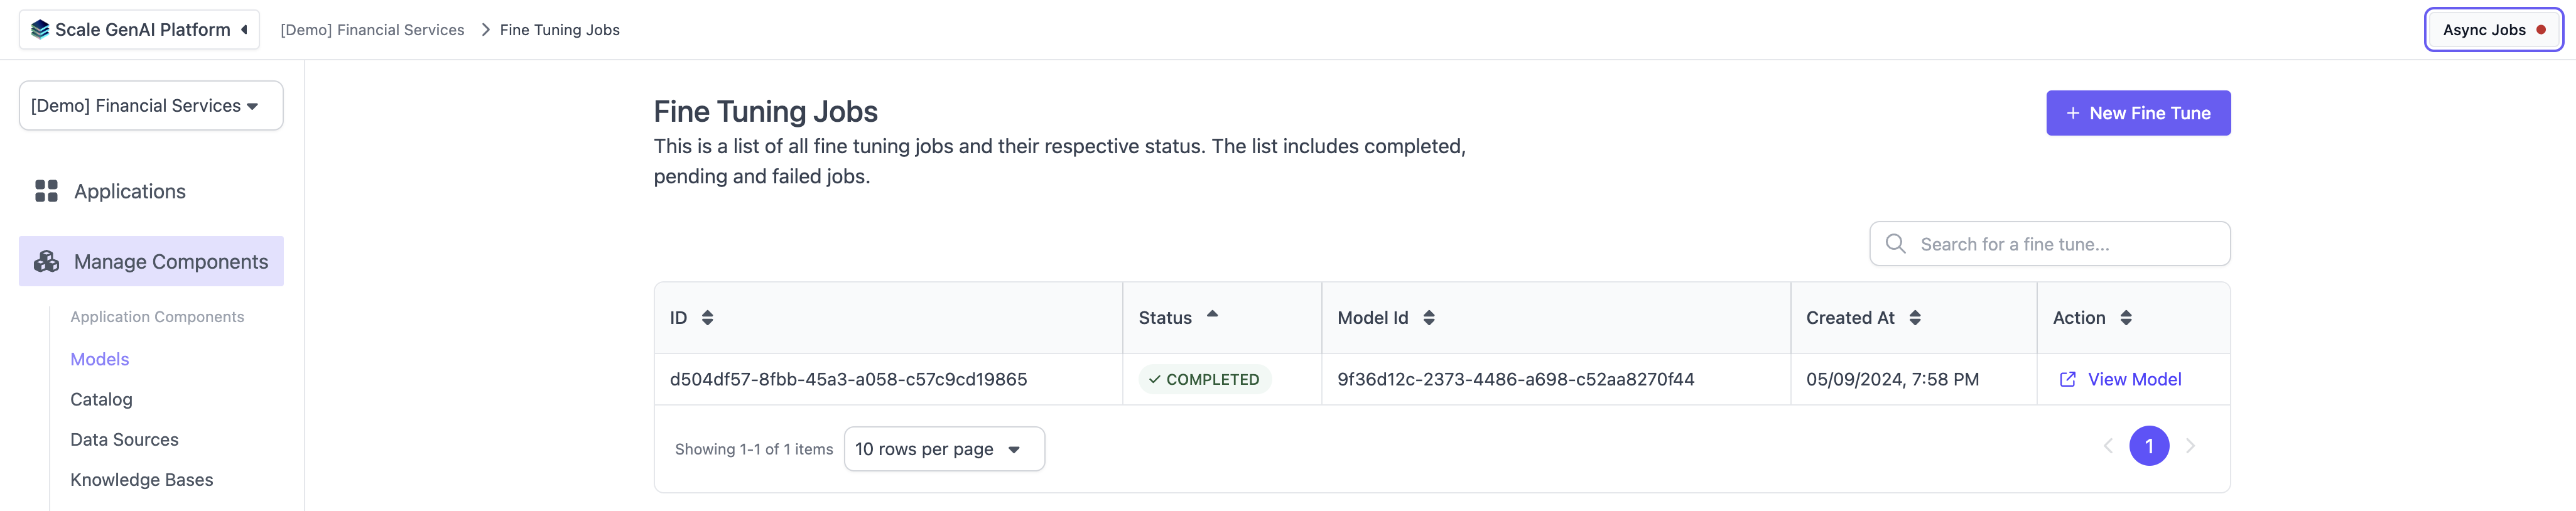Image resolution: width=2576 pixels, height=511 pixels.
Task: Click the New Fine Tune button
Action: 2138,113
